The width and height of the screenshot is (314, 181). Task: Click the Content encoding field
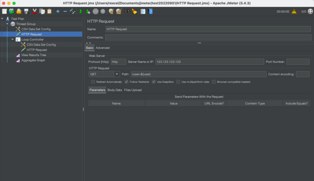tap(303, 74)
